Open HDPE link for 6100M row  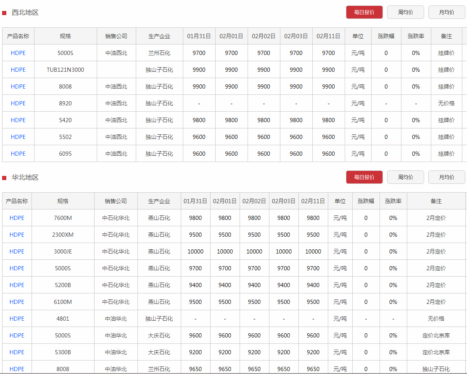point(17,302)
